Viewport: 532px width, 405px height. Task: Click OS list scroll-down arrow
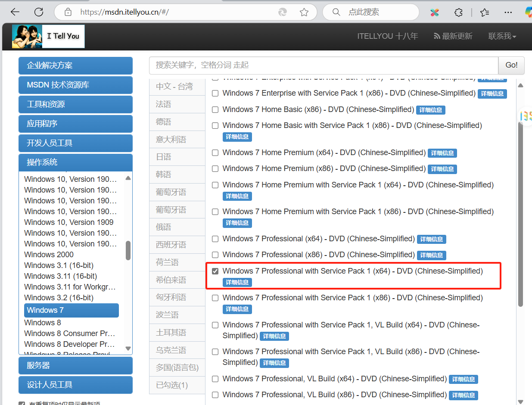128,348
